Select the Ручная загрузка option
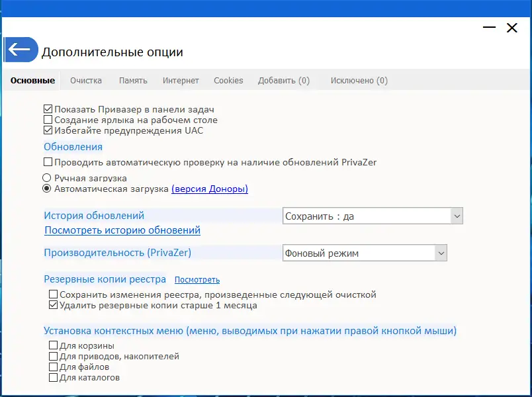The height and width of the screenshot is (397, 532). 47,177
